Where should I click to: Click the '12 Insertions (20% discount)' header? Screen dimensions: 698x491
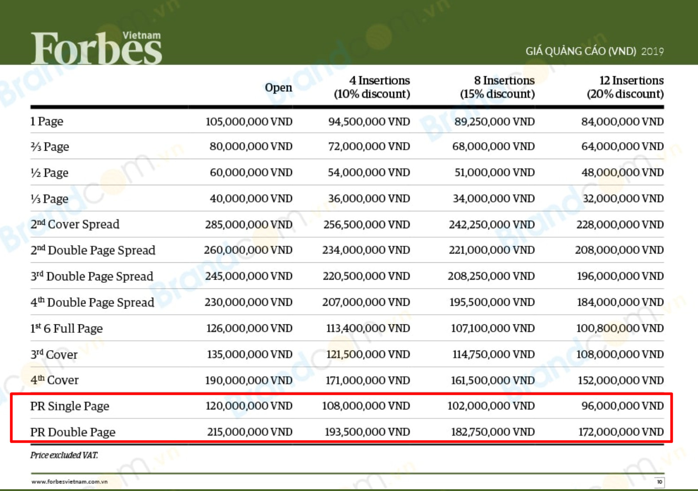pos(625,87)
